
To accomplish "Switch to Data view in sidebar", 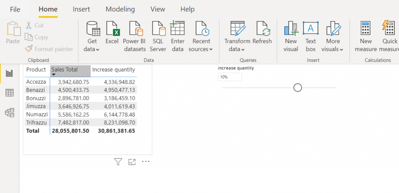I will coord(9,93).
